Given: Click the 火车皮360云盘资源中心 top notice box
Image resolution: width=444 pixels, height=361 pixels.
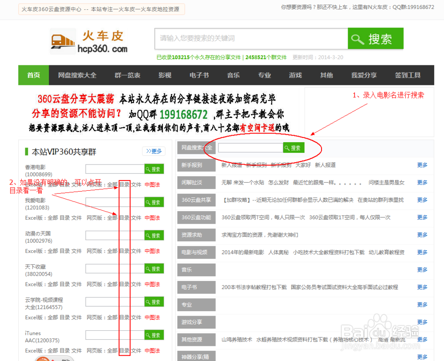Looking at the screenshot, I should point(101,9).
